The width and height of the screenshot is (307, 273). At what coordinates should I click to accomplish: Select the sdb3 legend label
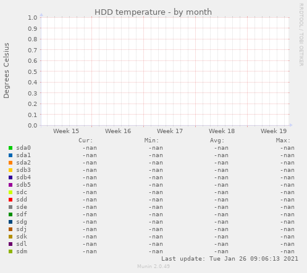(23, 170)
